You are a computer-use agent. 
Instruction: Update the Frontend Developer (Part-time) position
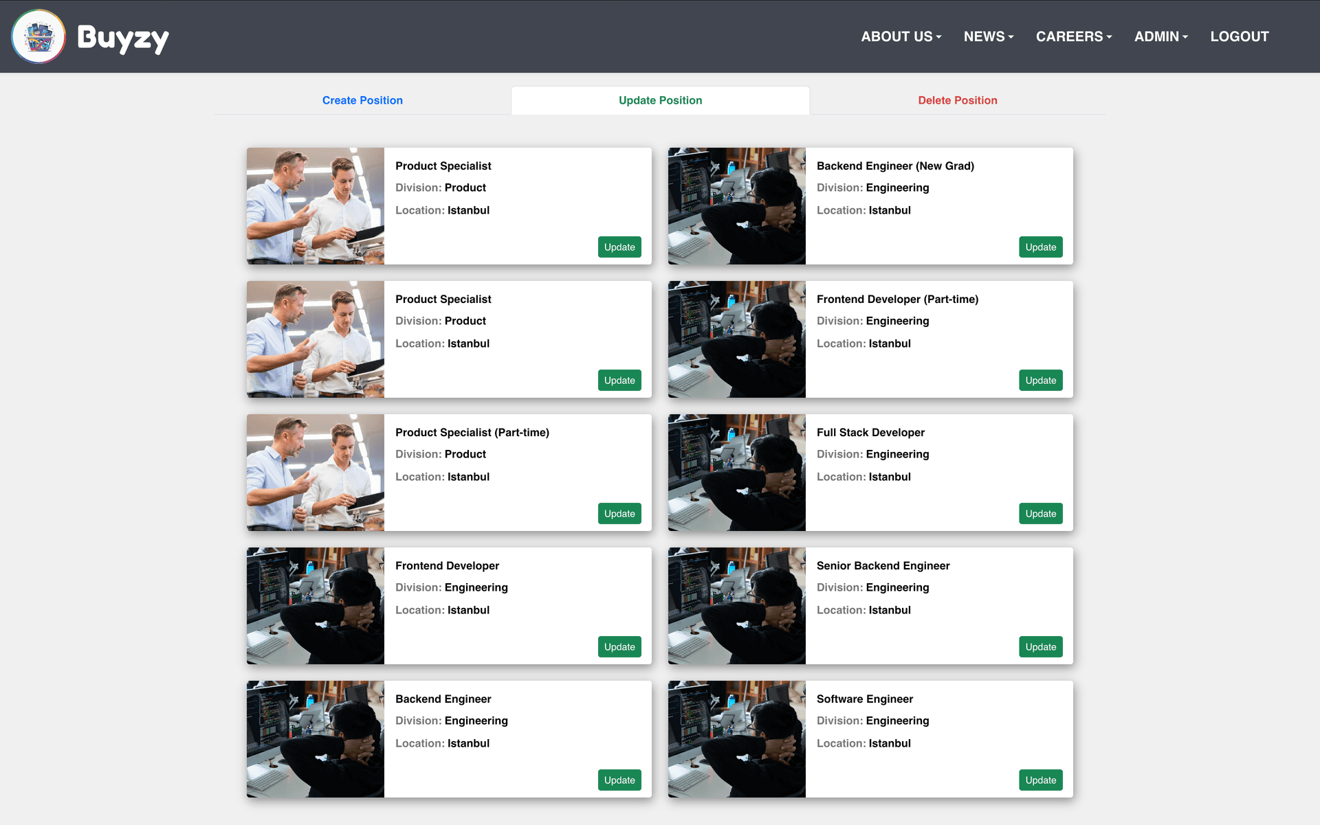click(1040, 381)
